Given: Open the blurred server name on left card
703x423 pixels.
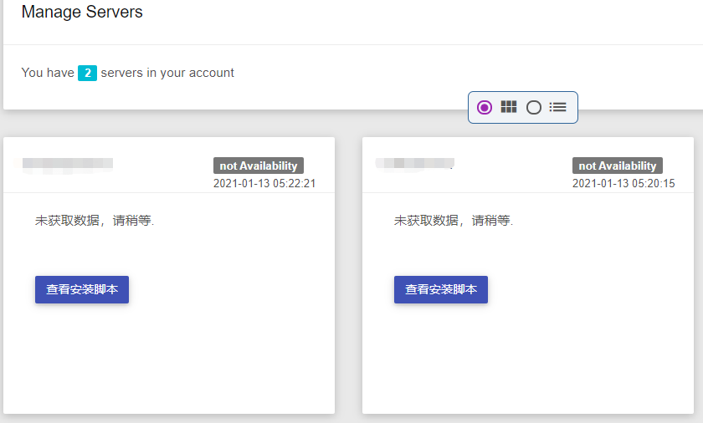Looking at the screenshot, I should [x=68, y=165].
